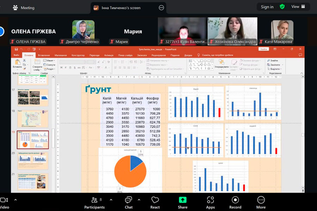This screenshot has height=211, width=317.
Task: Open options on Інна Тимченко's screen tab
Action: pyautogui.click(x=161, y=8)
